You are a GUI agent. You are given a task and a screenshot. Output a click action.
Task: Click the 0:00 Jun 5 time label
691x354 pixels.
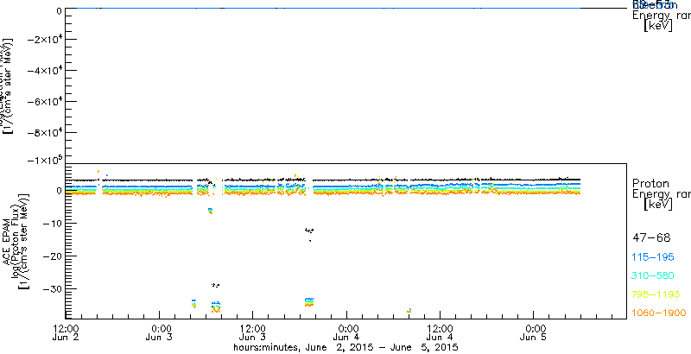534,333
